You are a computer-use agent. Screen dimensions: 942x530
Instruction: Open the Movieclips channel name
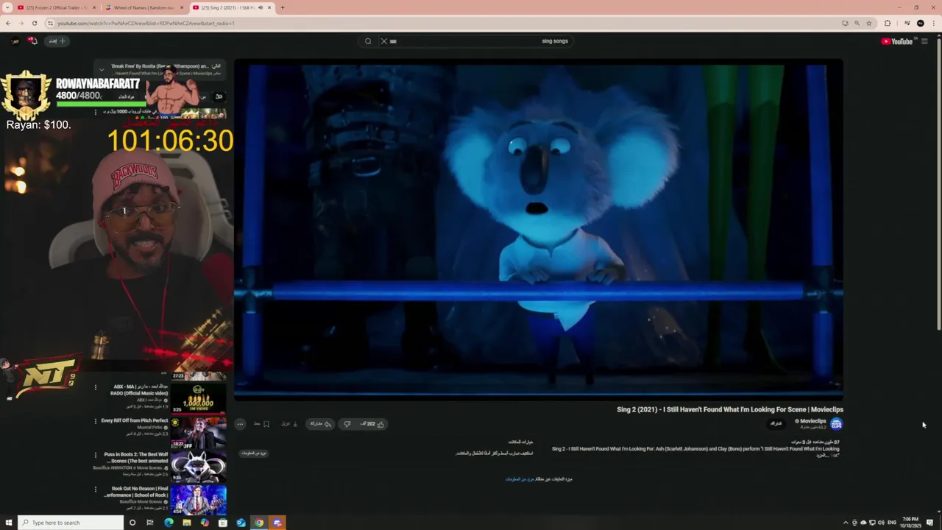(x=812, y=421)
